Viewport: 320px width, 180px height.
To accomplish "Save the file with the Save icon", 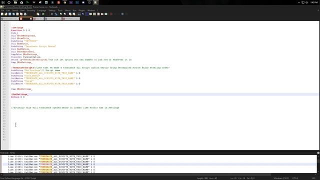I will 10,14.
